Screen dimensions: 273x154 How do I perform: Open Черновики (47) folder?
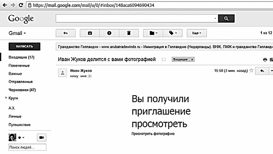click(22, 90)
